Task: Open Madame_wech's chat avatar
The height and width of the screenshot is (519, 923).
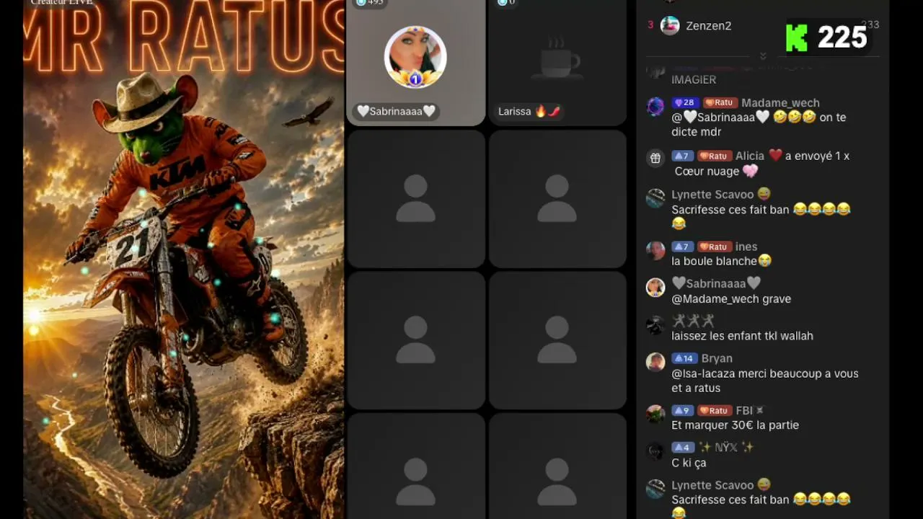Action: point(655,107)
